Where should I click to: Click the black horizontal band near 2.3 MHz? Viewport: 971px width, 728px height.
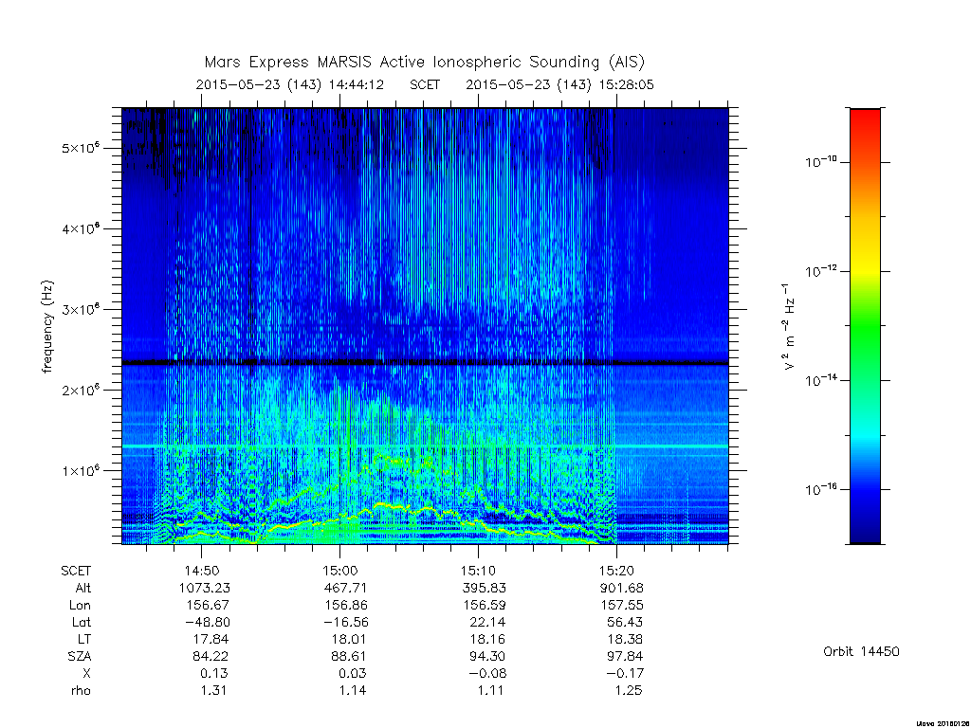tap(425, 362)
